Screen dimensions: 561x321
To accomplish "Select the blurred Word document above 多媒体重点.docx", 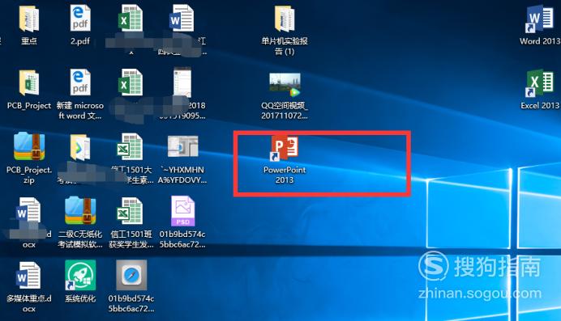I will (x=29, y=211).
